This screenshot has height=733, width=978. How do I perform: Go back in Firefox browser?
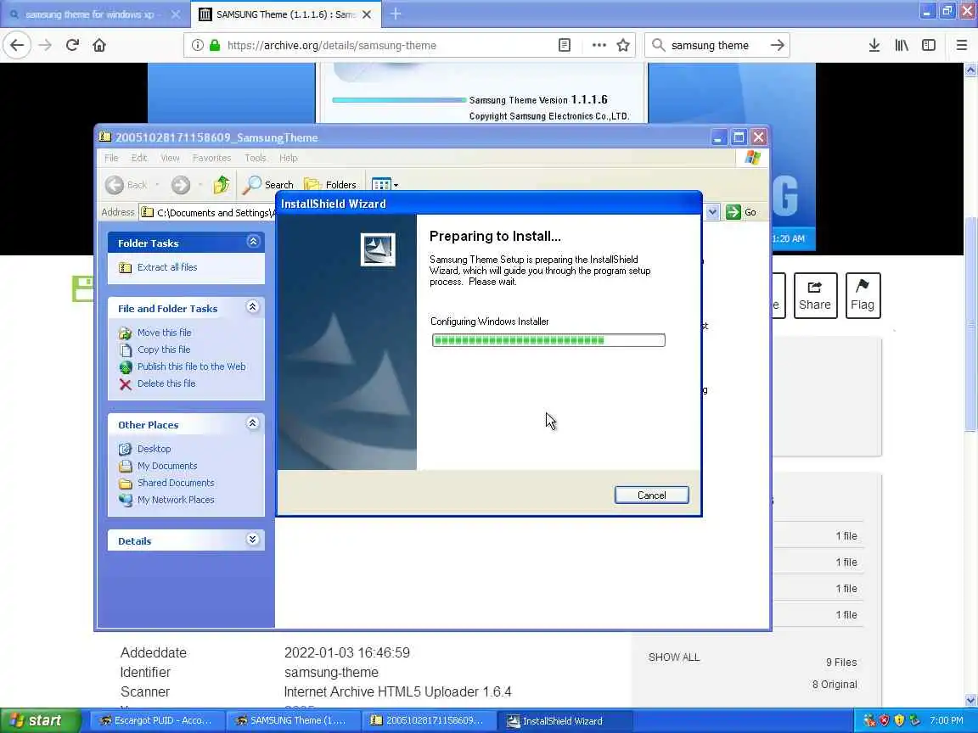click(18, 45)
